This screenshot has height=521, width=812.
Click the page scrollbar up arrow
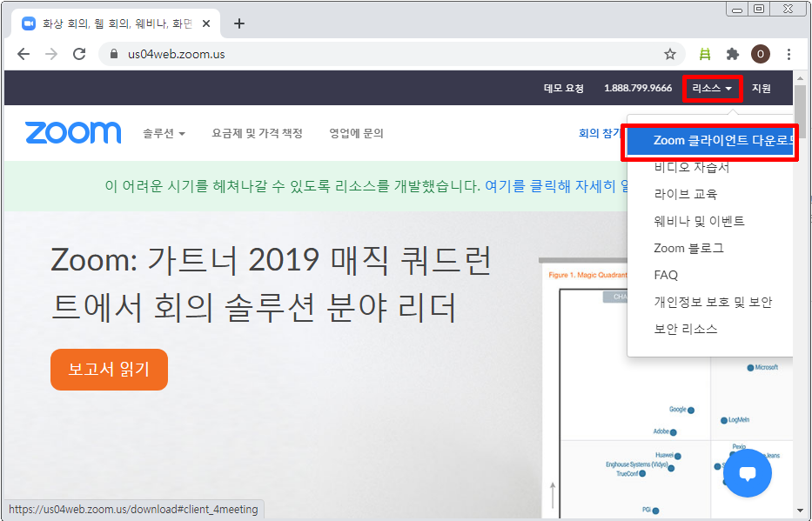coord(800,78)
